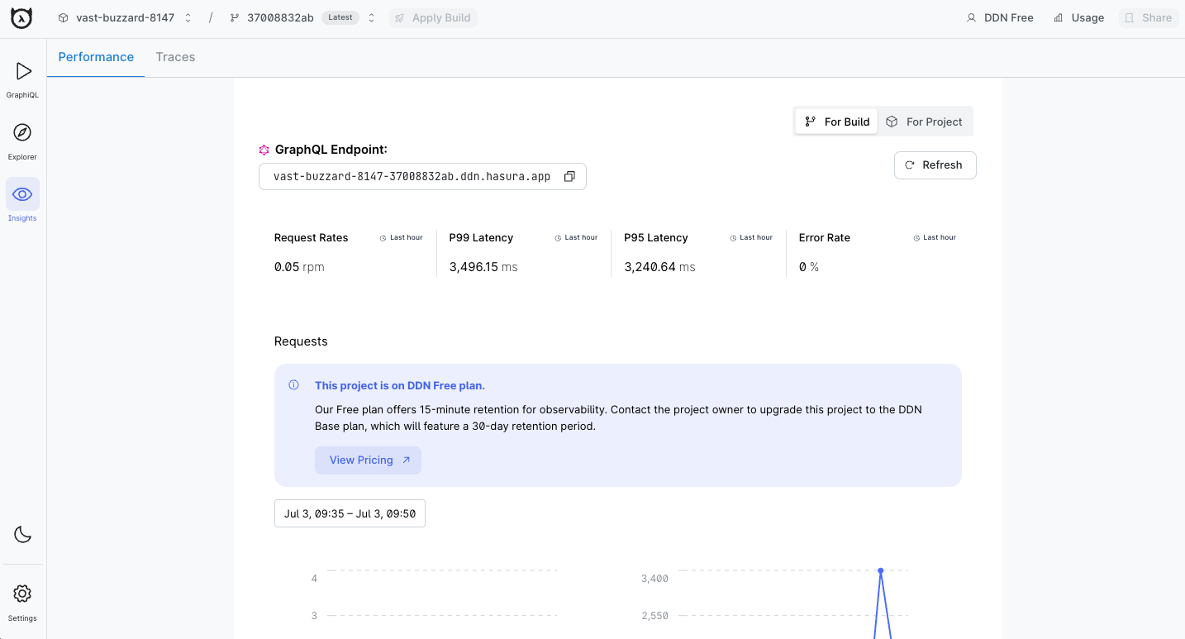Screen dimensions: 1185x639
Task: Click the GraphQL endpoint URL field
Action: point(422,177)
